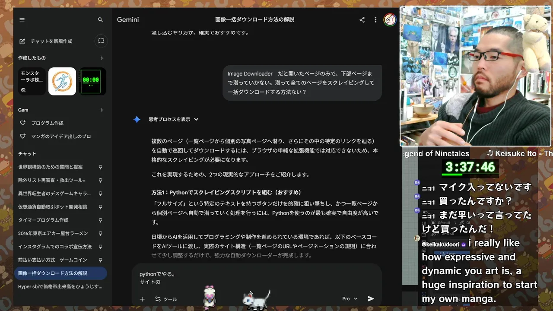Open the マンガのアイデア出しのプロ gem
The width and height of the screenshot is (553, 311).
(x=61, y=136)
